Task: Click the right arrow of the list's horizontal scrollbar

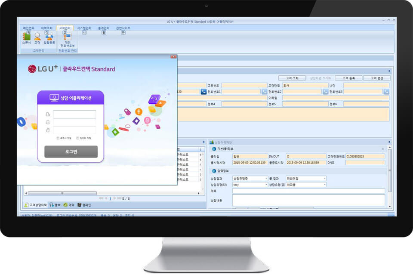Action: pyautogui.click(x=199, y=193)
